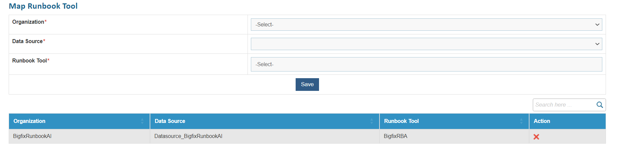Click the Runbook Tool field label
This screenshot has width=617, height=150.
point(29,61)
